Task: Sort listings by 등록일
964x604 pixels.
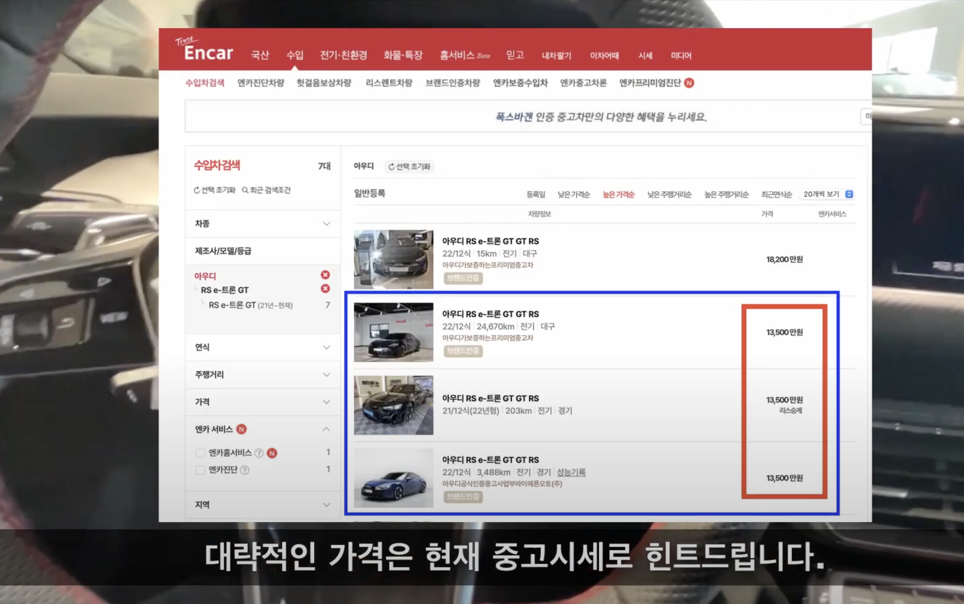Action: (535, 195)
